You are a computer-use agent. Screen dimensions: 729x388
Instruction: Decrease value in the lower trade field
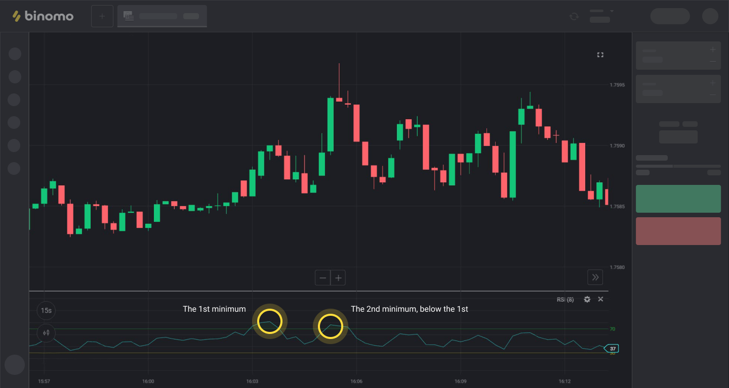click(713, 95)
